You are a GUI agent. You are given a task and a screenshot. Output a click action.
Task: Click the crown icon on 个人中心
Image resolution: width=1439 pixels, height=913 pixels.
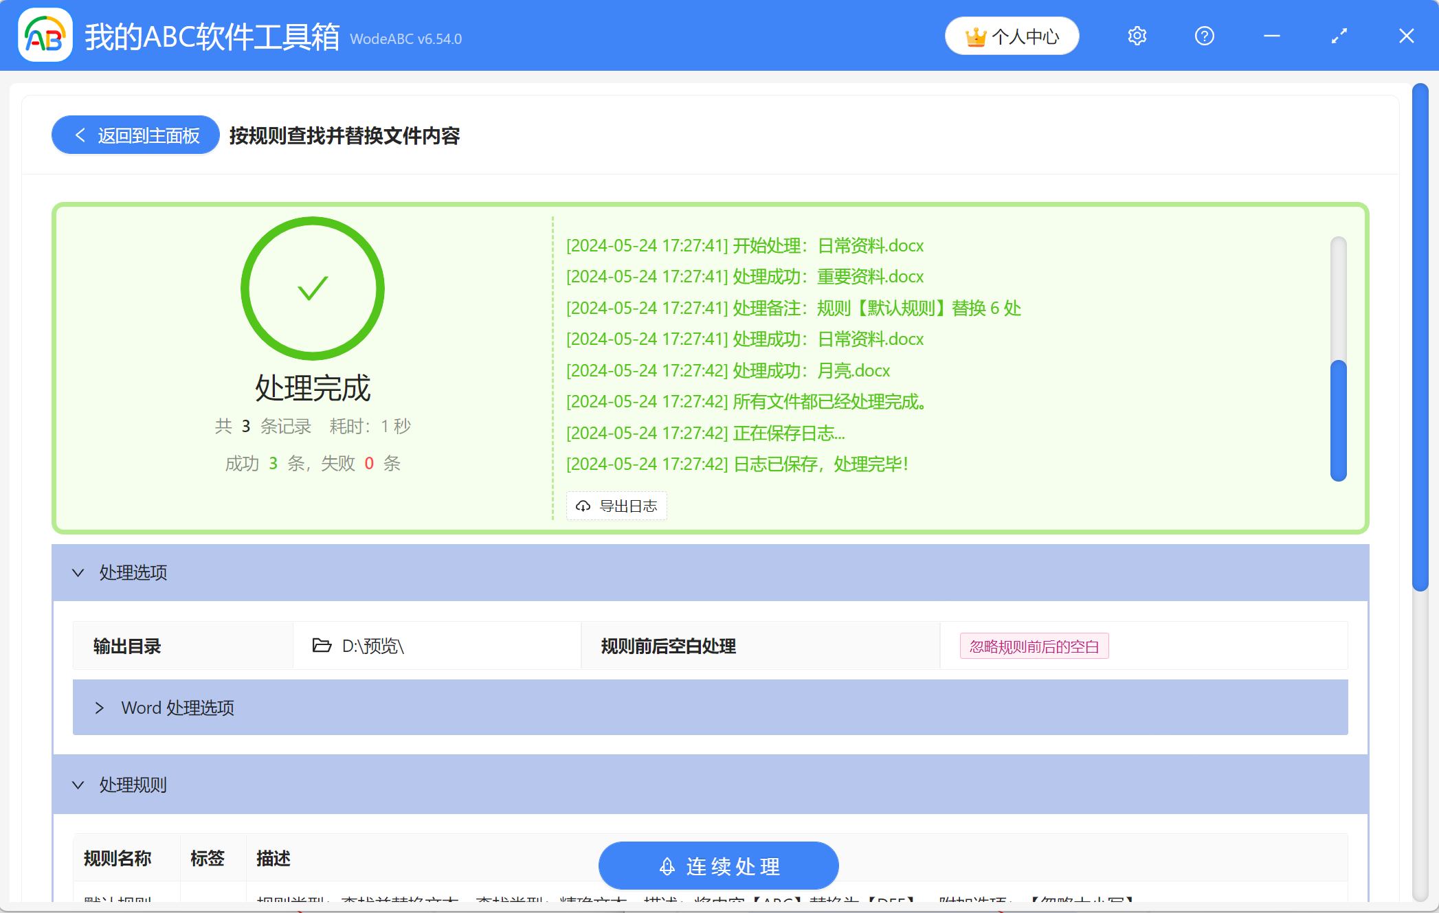coord(976,35)
